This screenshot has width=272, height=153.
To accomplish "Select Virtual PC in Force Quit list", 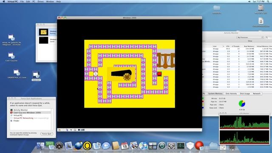I will (31, 115).
